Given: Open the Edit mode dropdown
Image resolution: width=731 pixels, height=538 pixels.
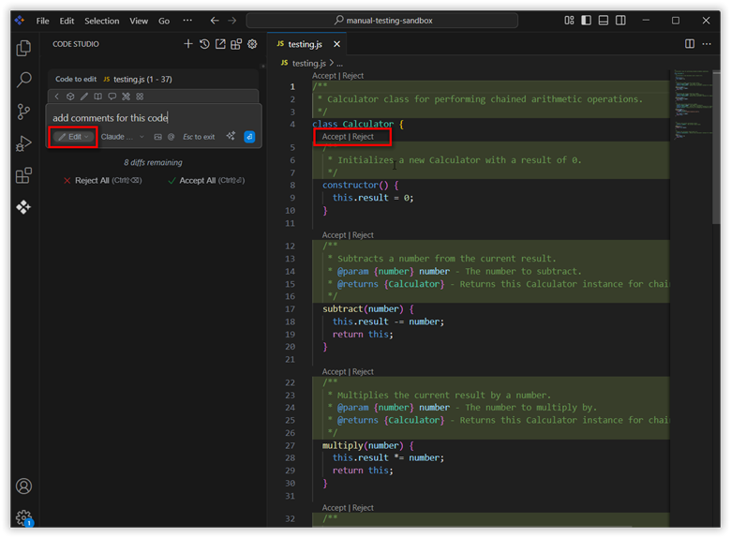Looking at the screenshot, I should [x=73, y=137].
